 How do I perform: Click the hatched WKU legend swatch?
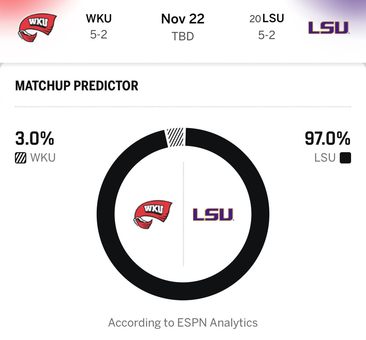coord(20,159)
